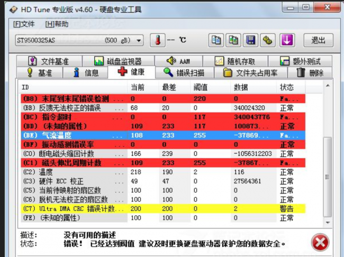Close the HD Tune window
344x257 pixels.
[x=327, y=8]
